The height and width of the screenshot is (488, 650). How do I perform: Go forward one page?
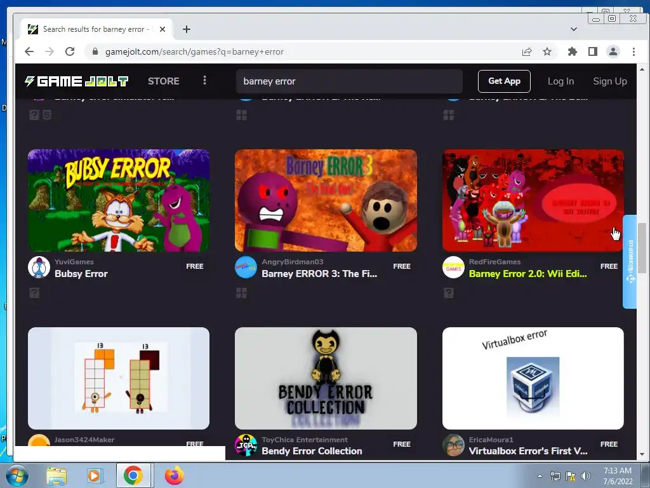50,51
